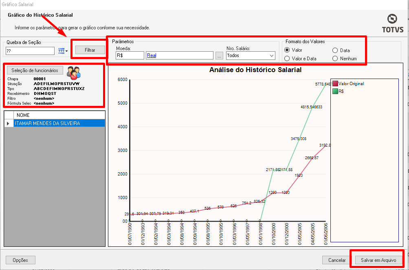
Task: Click the Moeda R$ input field
Action: click(x=130, y=55)
